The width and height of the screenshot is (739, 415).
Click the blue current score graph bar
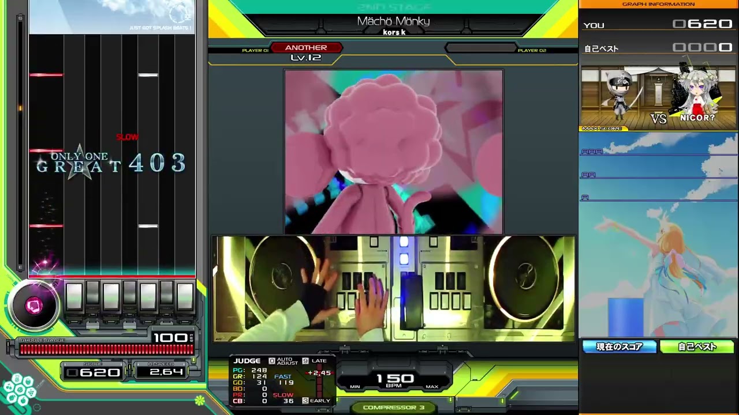click(625, 317)
